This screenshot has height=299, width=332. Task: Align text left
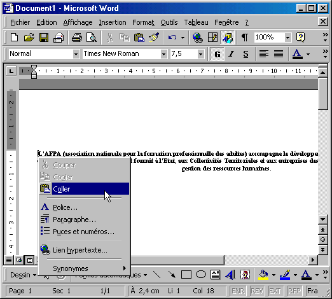pos(264,54)
